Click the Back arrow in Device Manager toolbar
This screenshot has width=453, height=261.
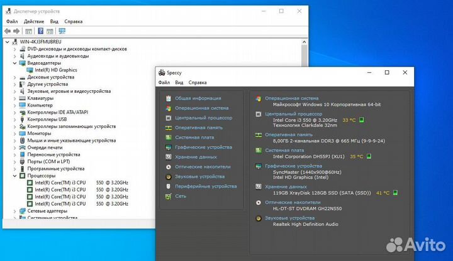pyautogui.click(x=8, y=31)
